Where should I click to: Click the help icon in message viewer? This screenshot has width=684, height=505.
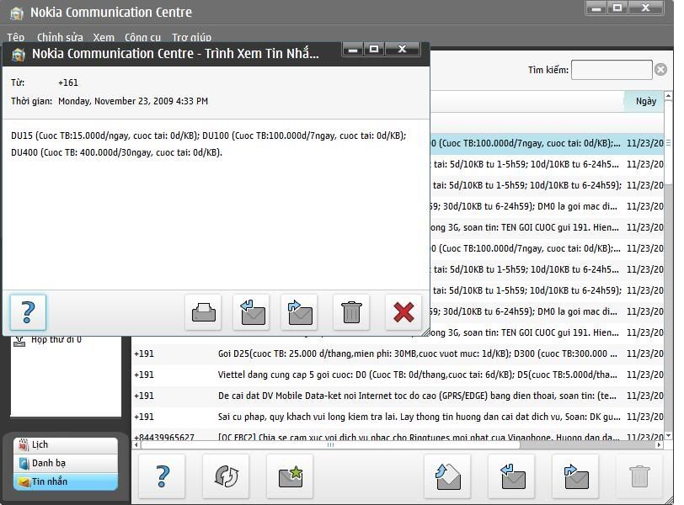(x=28, y=312)
